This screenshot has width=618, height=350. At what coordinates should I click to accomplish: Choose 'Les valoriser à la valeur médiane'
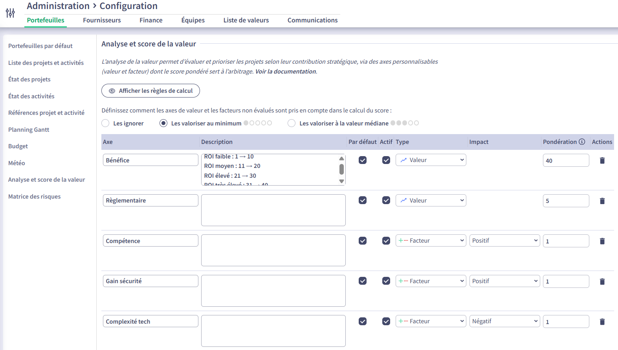point(292,123)
